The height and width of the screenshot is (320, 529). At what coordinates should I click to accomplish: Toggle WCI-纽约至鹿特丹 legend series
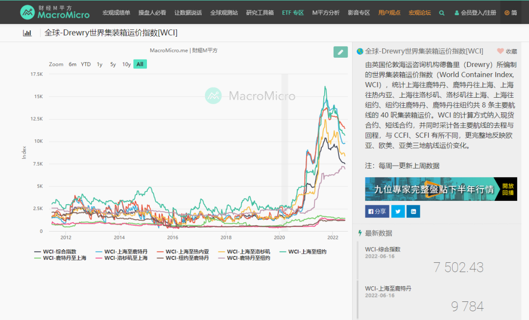point(183,258)
